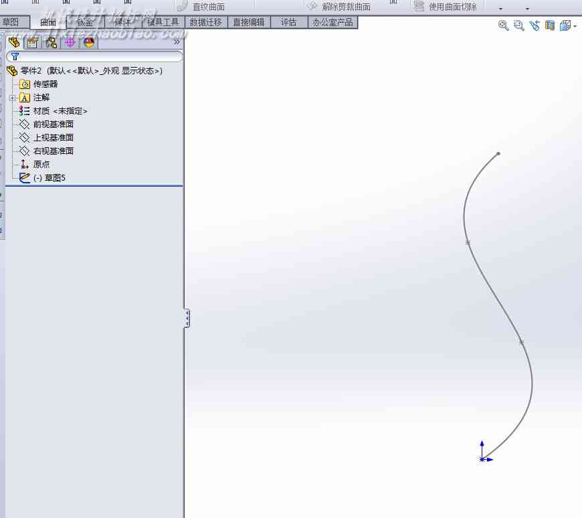Switch to the 评估 tab
The height and width of the screenshot is (518, 582).
tap(289, 22)
